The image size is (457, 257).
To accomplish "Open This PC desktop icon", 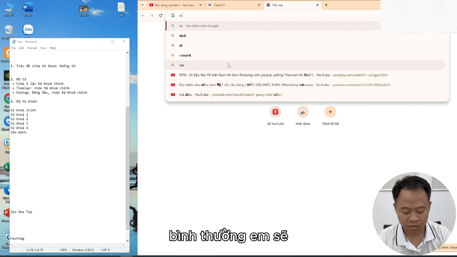I will point(9,9).
